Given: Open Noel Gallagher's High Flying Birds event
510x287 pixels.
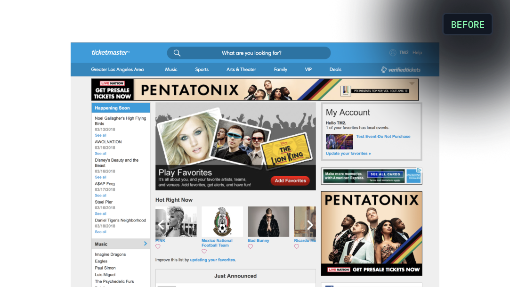Looking at the screenshot, I should click(x=121, y=121).
